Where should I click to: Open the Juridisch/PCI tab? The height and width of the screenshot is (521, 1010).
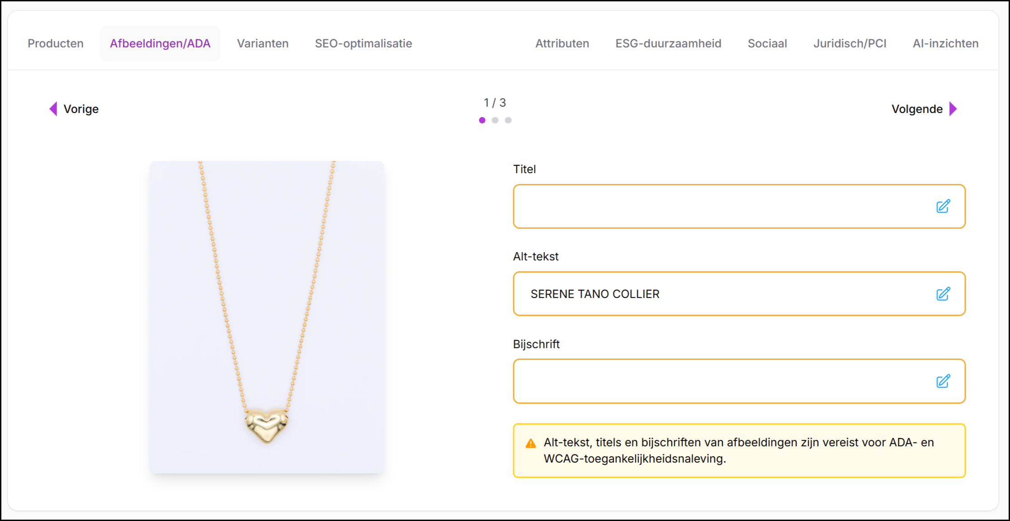click(x=849, y=43)
